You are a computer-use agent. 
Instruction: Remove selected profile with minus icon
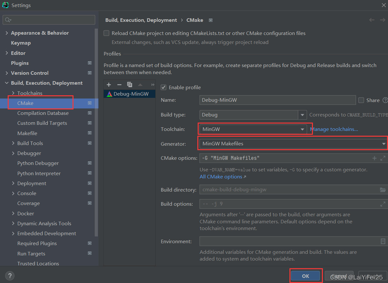pyautogui.click(x=119, y=85)
